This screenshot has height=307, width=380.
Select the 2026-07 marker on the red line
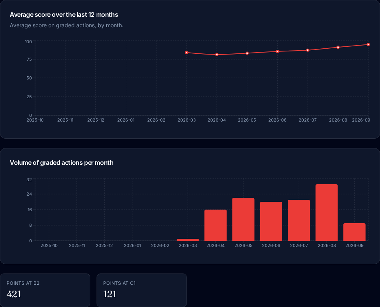point(308,50)
